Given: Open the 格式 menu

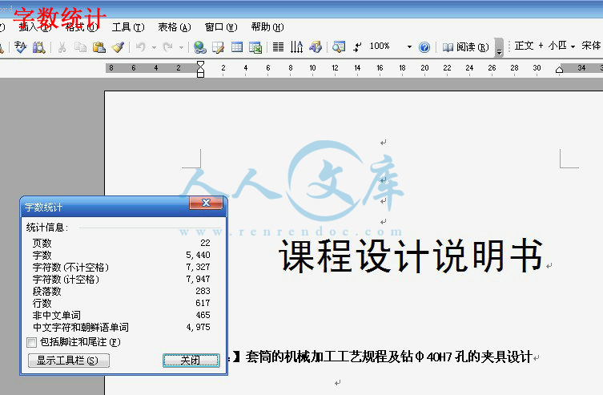Looking at the screenshot, I should point(82,27).
